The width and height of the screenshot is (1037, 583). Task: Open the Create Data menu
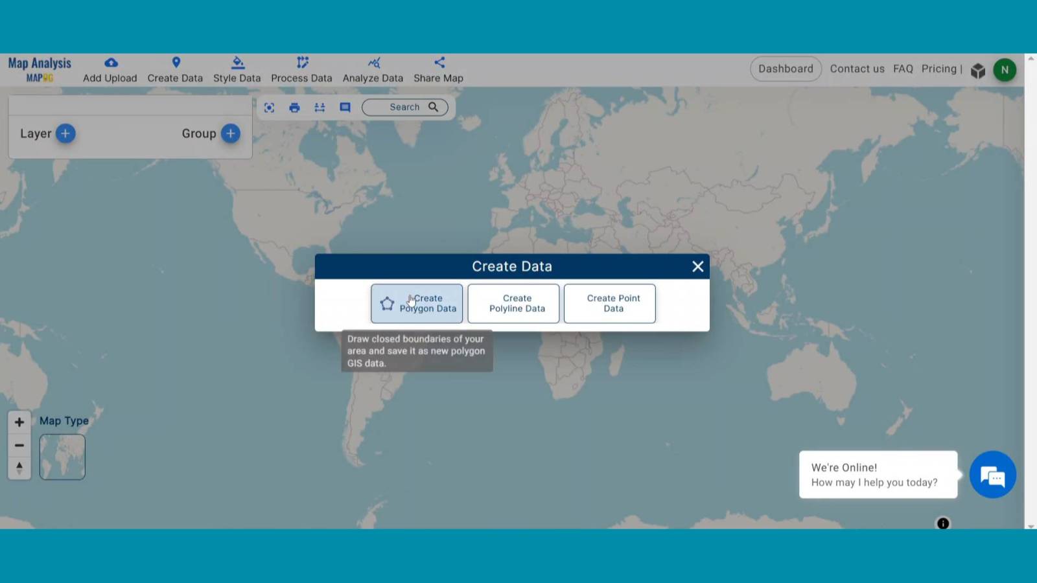175,70
